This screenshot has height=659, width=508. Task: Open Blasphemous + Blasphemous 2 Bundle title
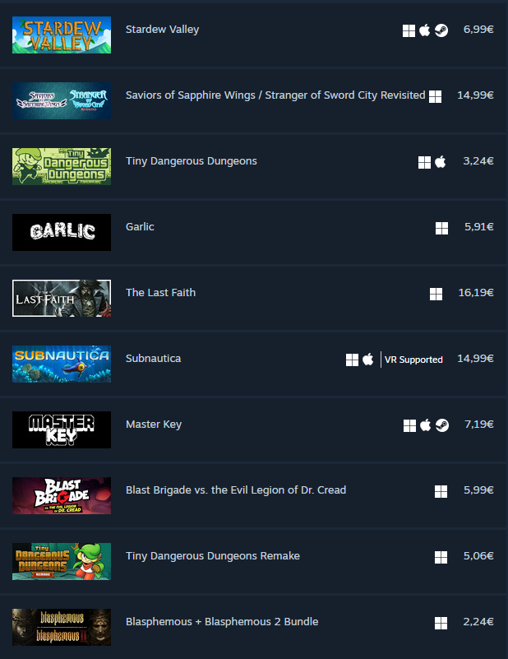point(222,622)
